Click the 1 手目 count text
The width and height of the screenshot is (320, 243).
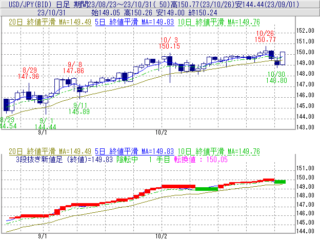(x=159, y=160)
